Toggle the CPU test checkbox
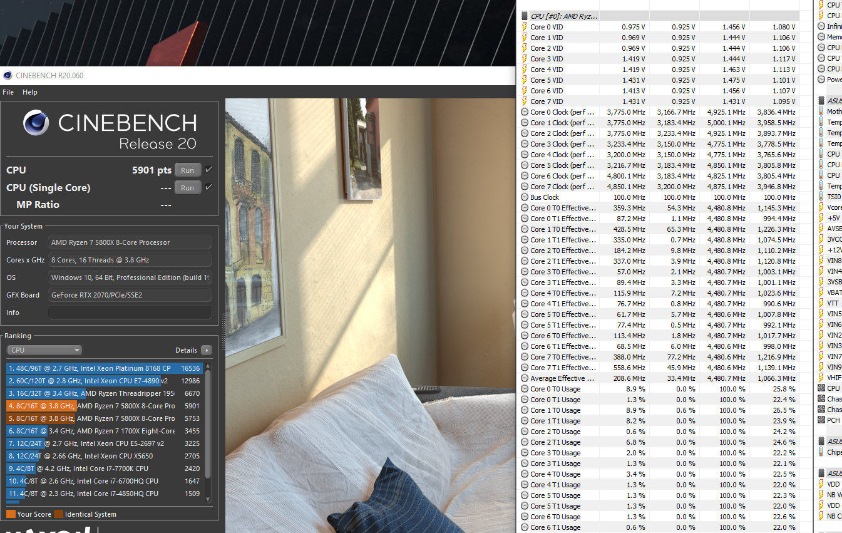Screen dimensions: 842x533 (x=208, y=170)
